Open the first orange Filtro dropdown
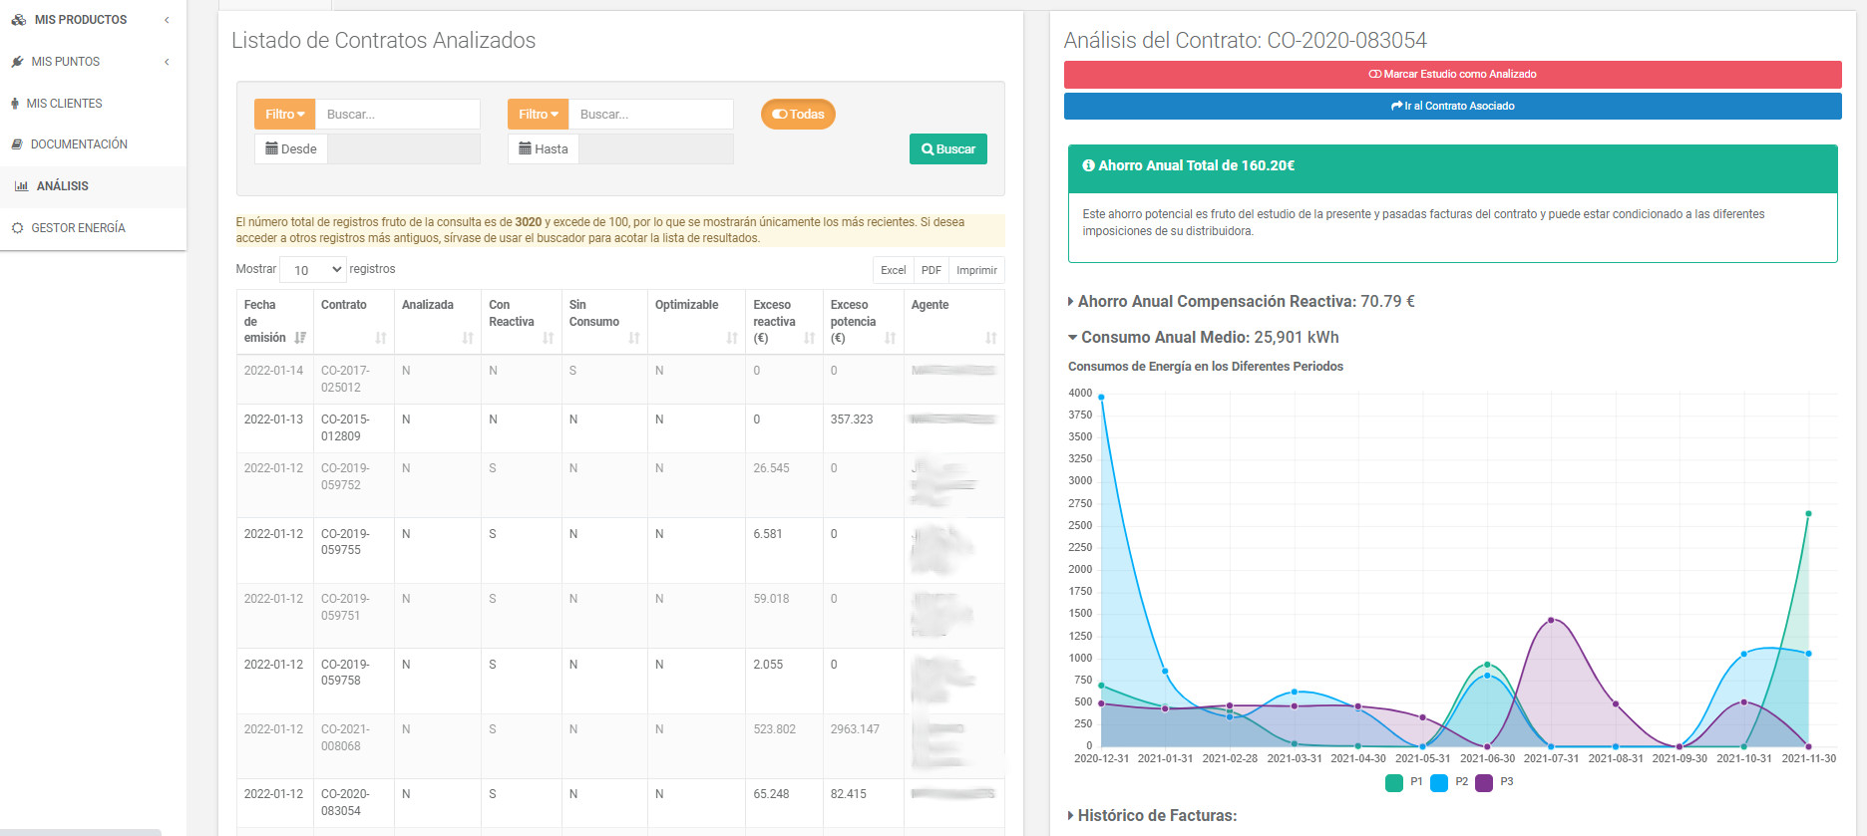Screen dimensions: 1867x836 pyautogui.click(x=284, y=115)
